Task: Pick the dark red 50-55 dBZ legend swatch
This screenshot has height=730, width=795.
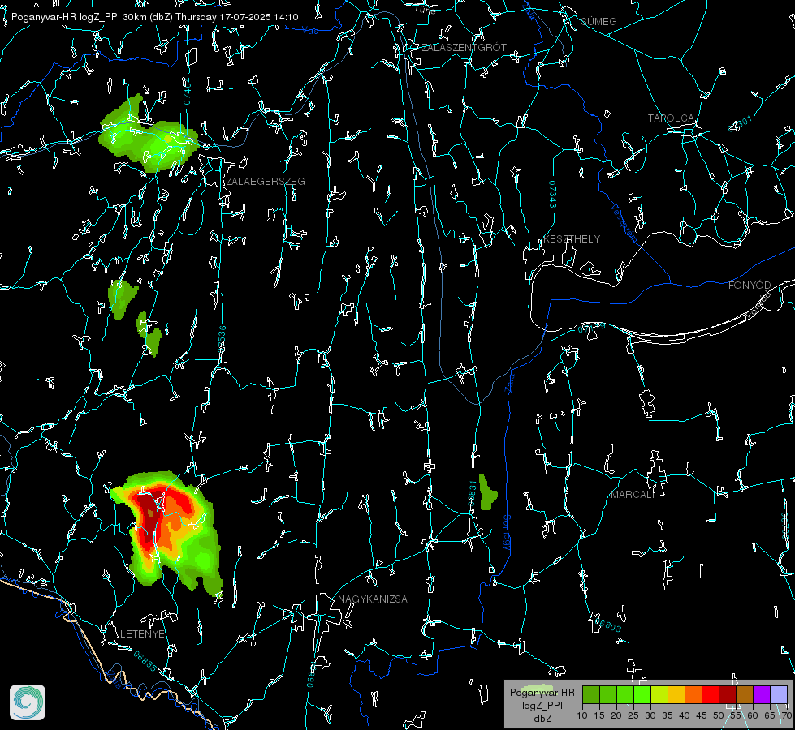Action: pyautogui.click(x=728, y=694)
